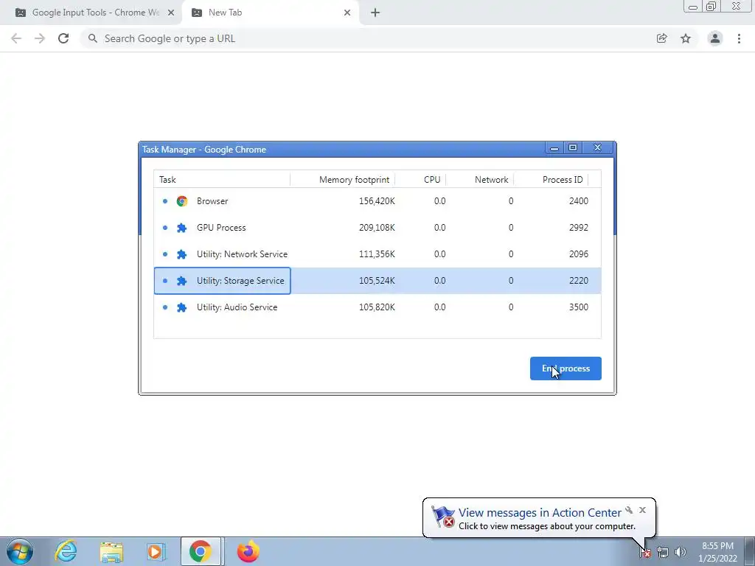Switch to Google Input Tools tab

pyautogui.click(x=91, y=13)
